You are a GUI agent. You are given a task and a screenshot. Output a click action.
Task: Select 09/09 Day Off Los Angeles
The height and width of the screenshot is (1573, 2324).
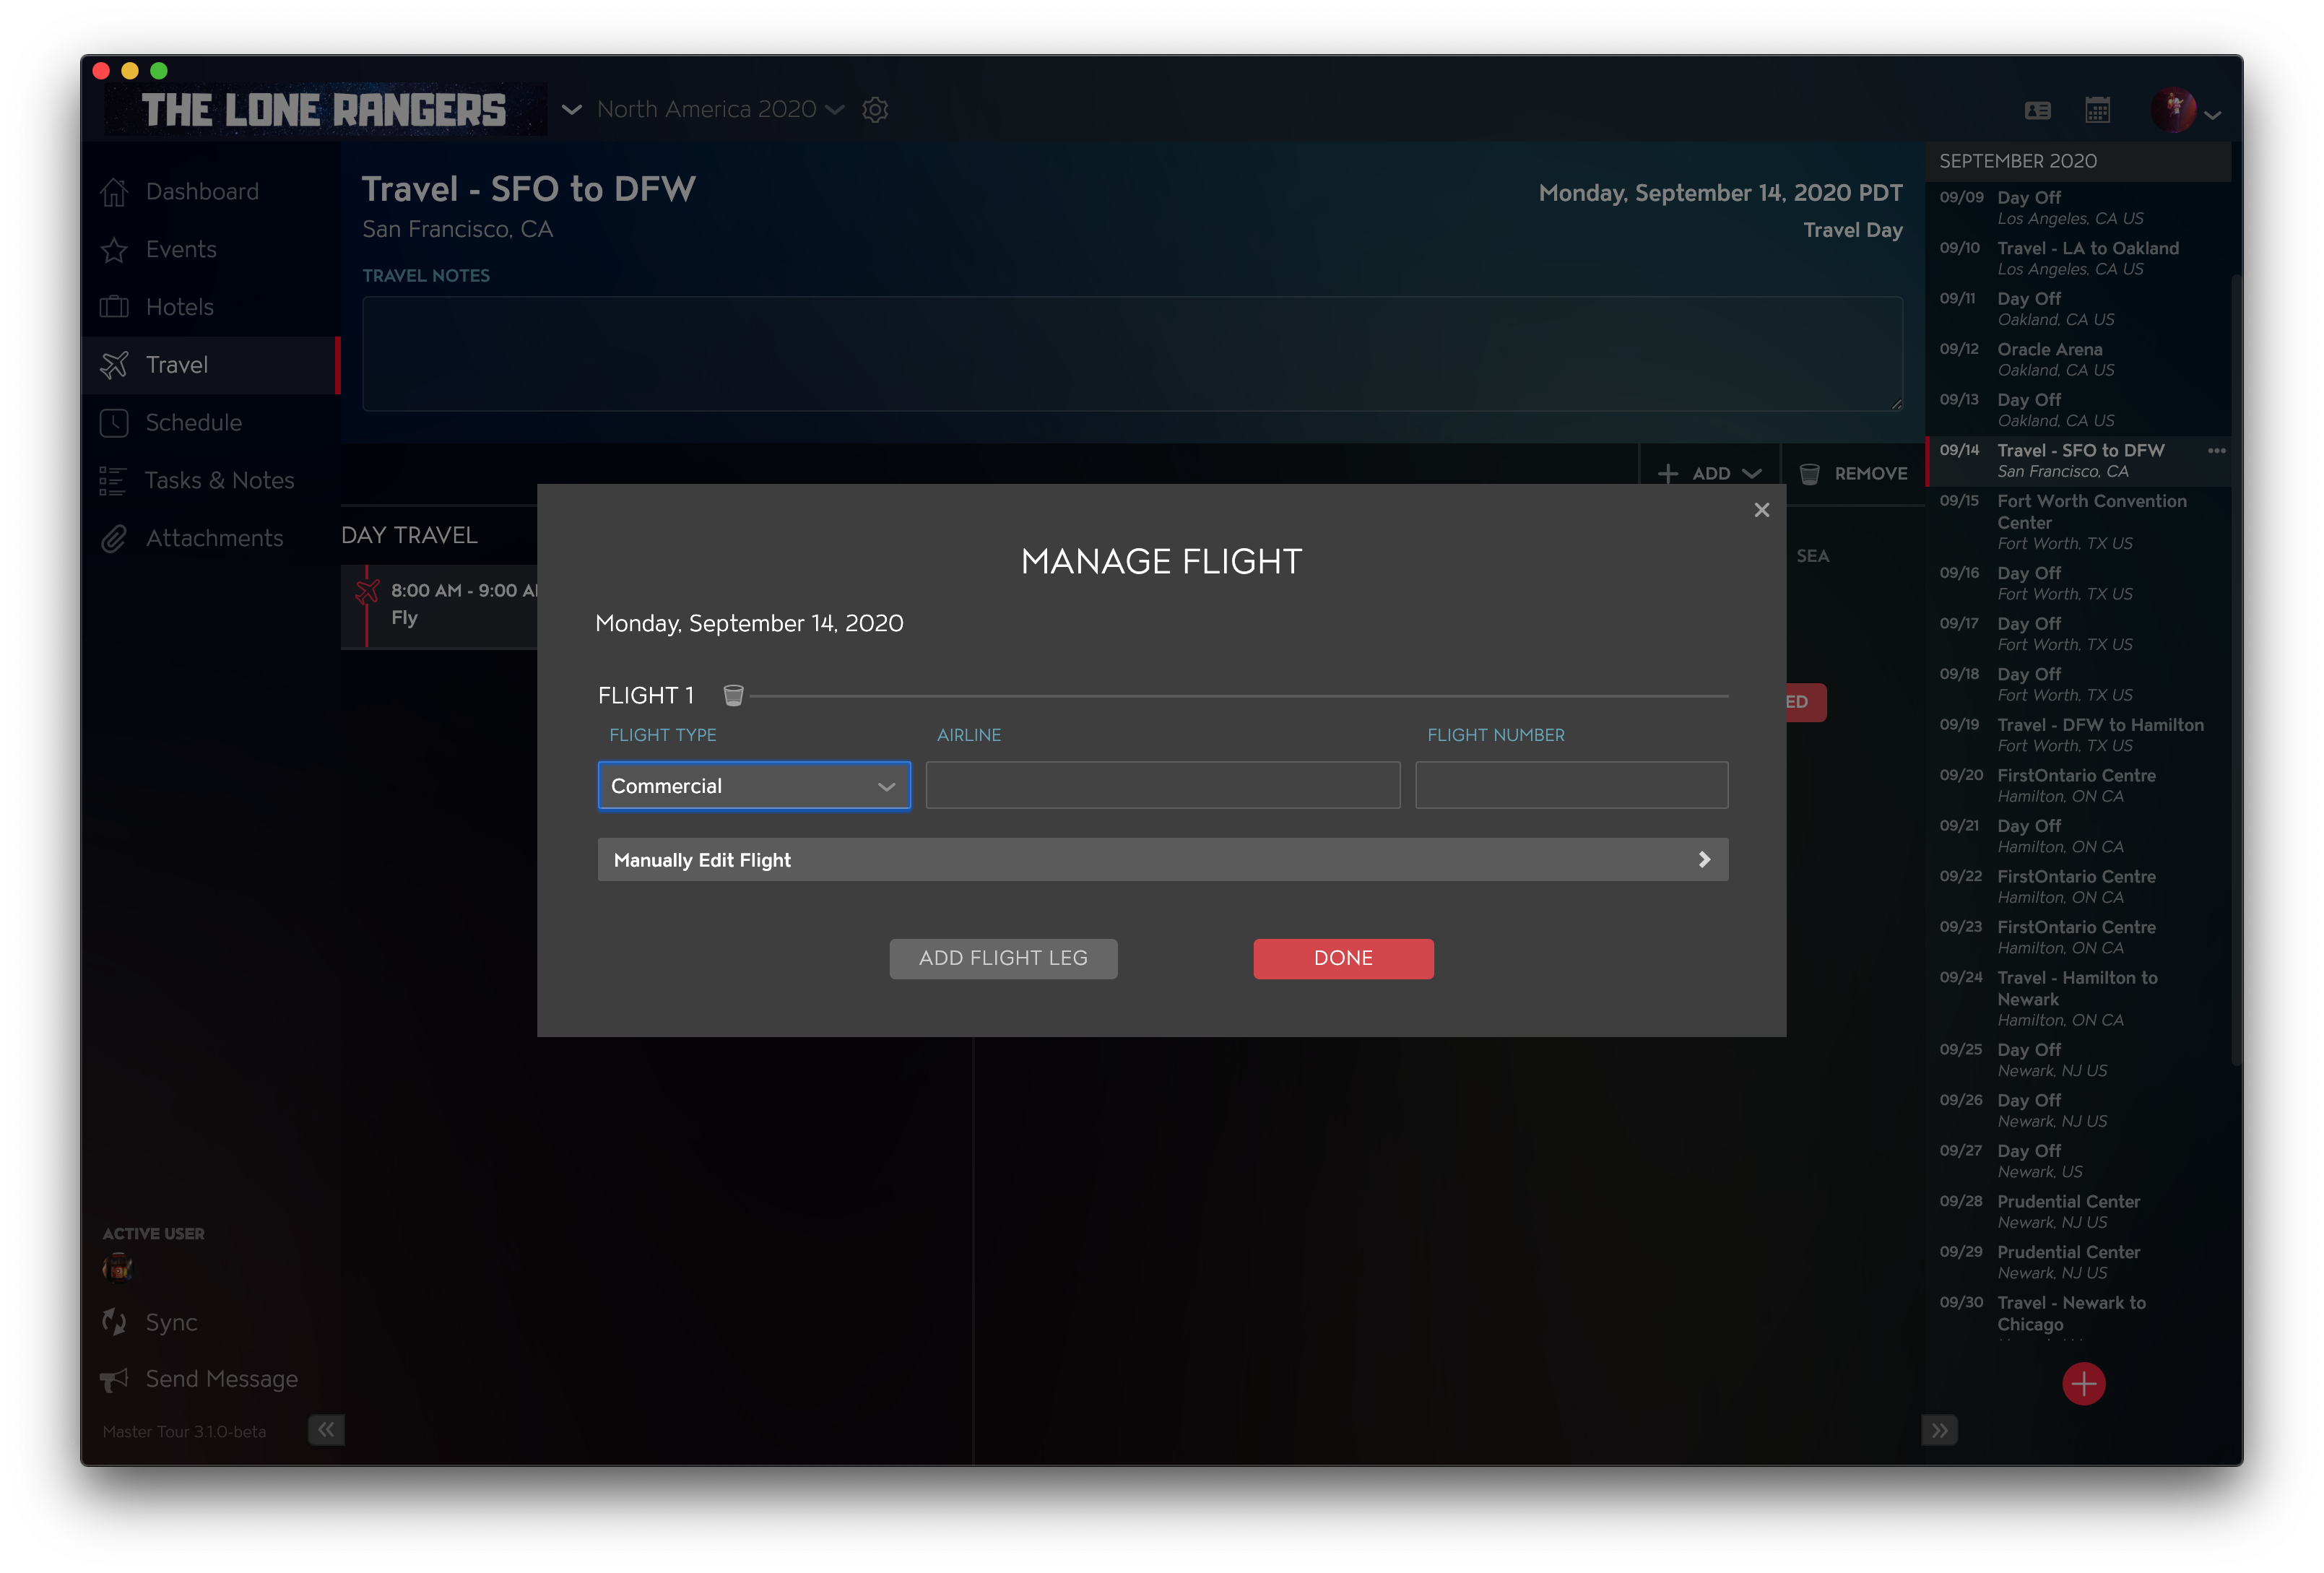click(2078, 207)
